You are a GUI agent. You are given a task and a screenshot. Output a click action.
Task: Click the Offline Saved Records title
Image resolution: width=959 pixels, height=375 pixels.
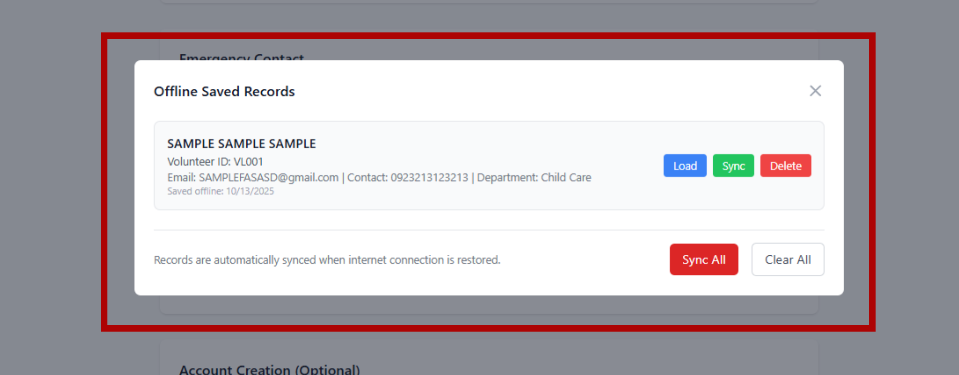(224, 91)
